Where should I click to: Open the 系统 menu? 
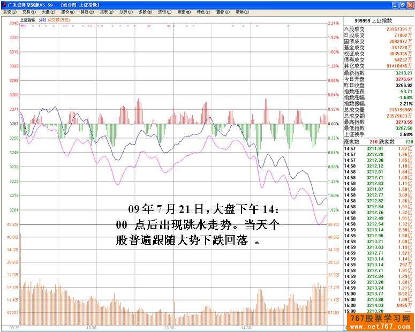click(10, 12)
